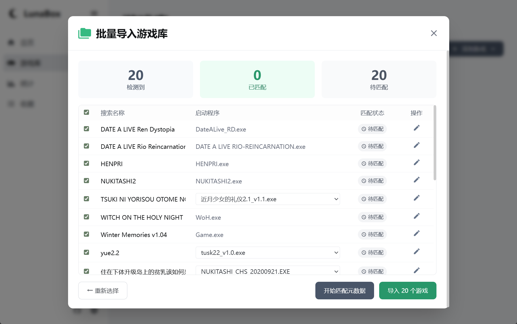Edit the WITCH ON THE HOLY NIGHT entry
Screen dimensions: 517x324
click(416, 216)
